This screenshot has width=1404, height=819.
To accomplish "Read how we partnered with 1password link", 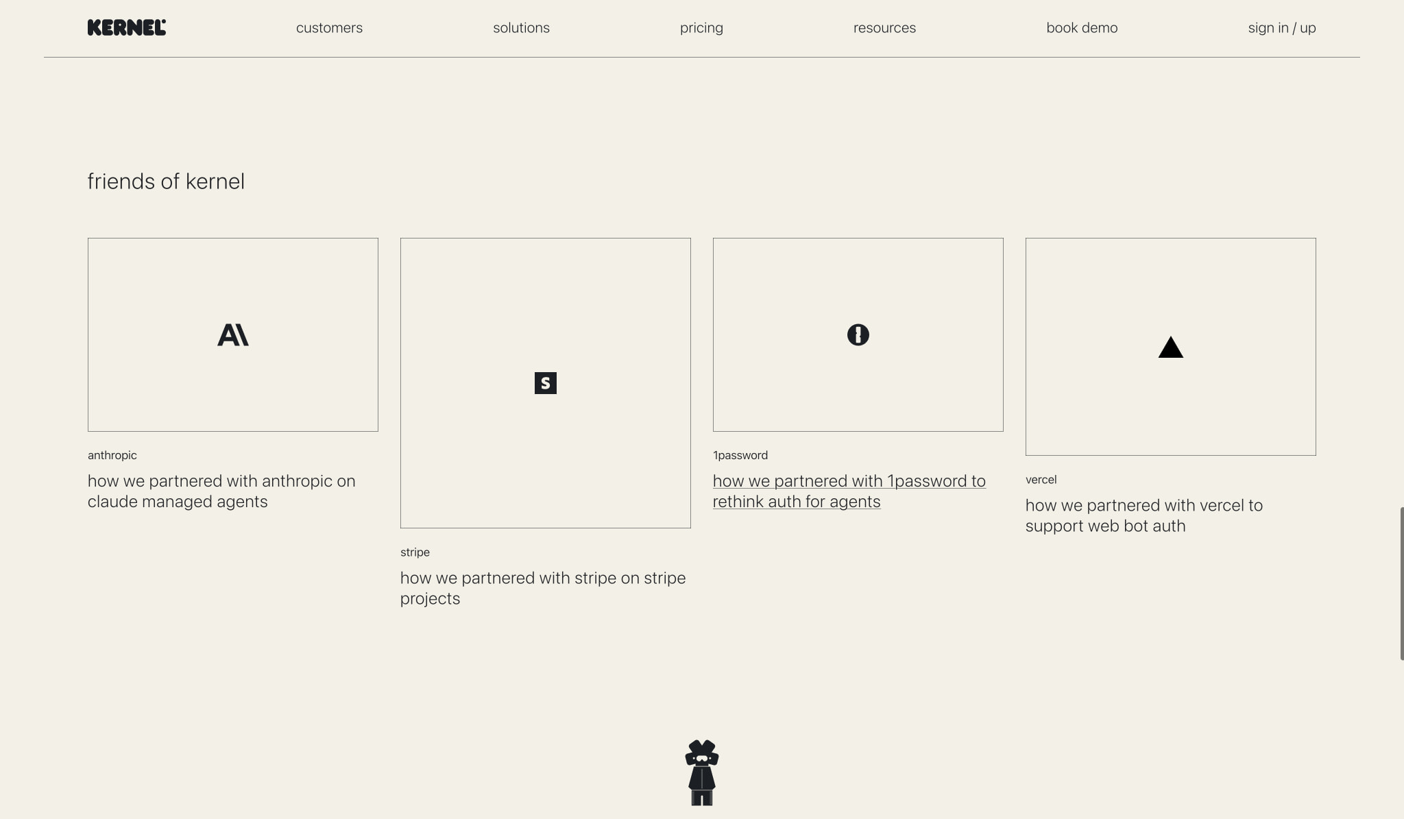I will (849, 491).
